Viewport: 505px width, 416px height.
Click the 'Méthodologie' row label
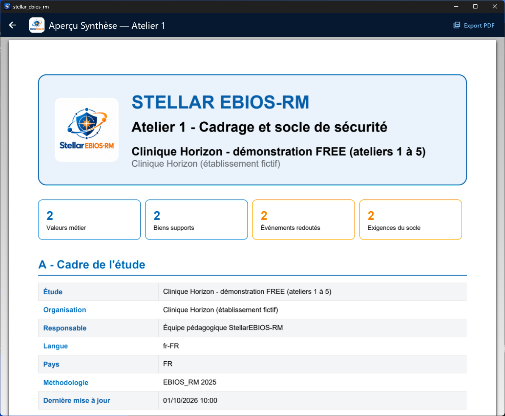(66, 382)
